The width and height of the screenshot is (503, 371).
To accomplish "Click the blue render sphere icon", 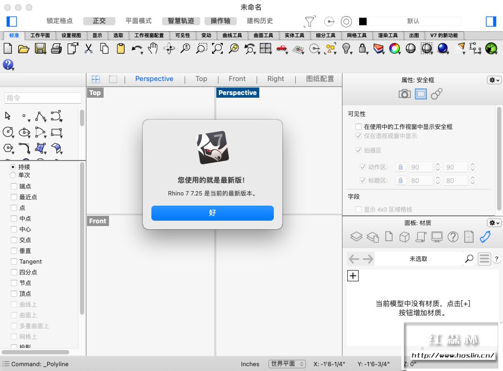I will point(443,48).
